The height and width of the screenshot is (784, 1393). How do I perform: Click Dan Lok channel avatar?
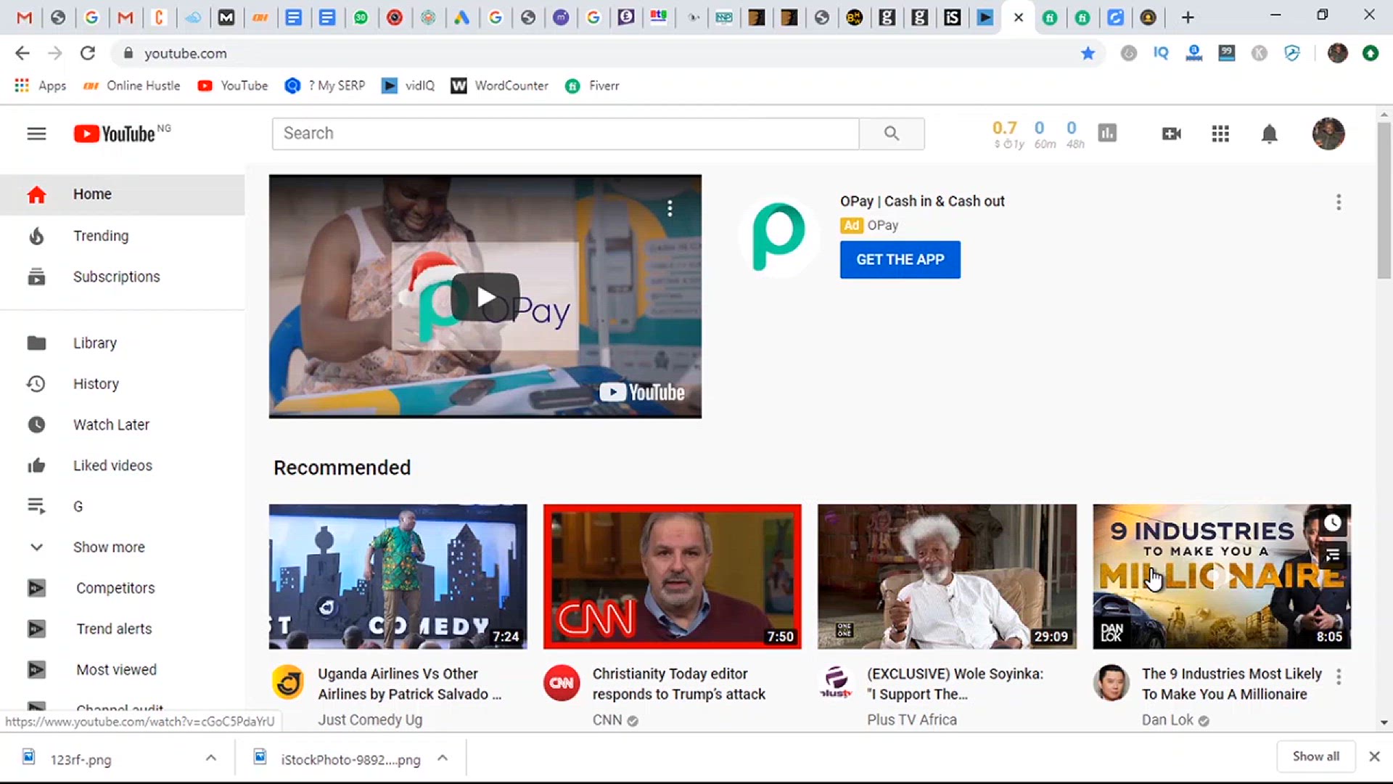click(x=1111, y=682)
